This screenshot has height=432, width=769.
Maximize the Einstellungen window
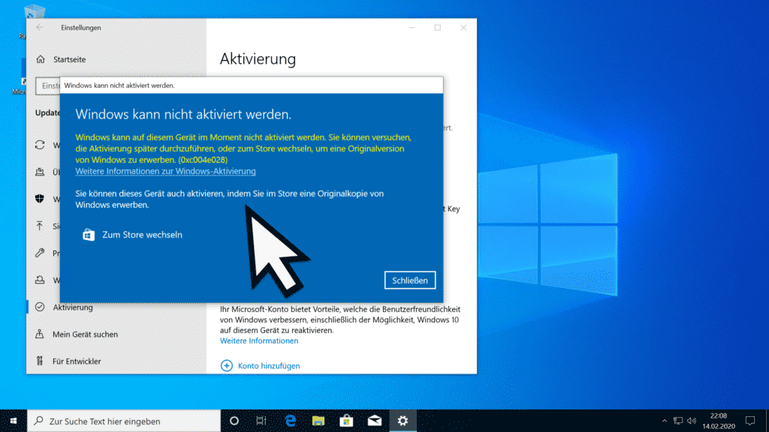tap(438, 28)
